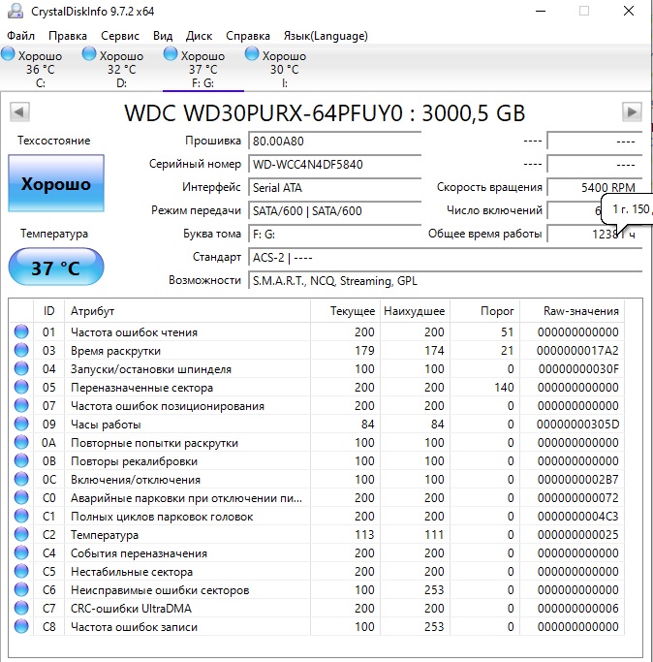Click raw value 00000000305D
653x662 pixels.
[577, 424]
